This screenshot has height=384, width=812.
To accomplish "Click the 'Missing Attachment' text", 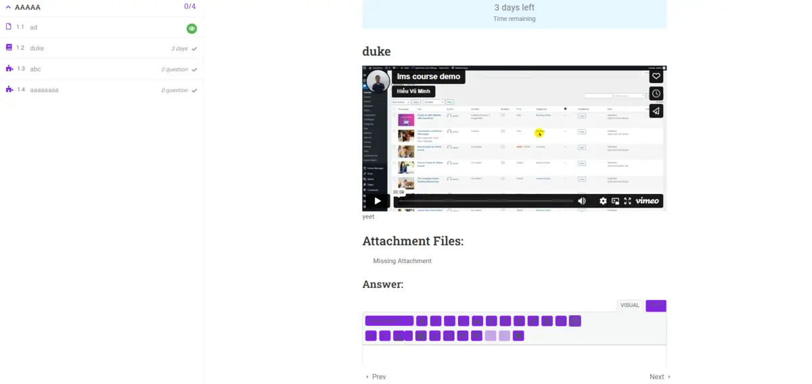I will pos(402,261).
